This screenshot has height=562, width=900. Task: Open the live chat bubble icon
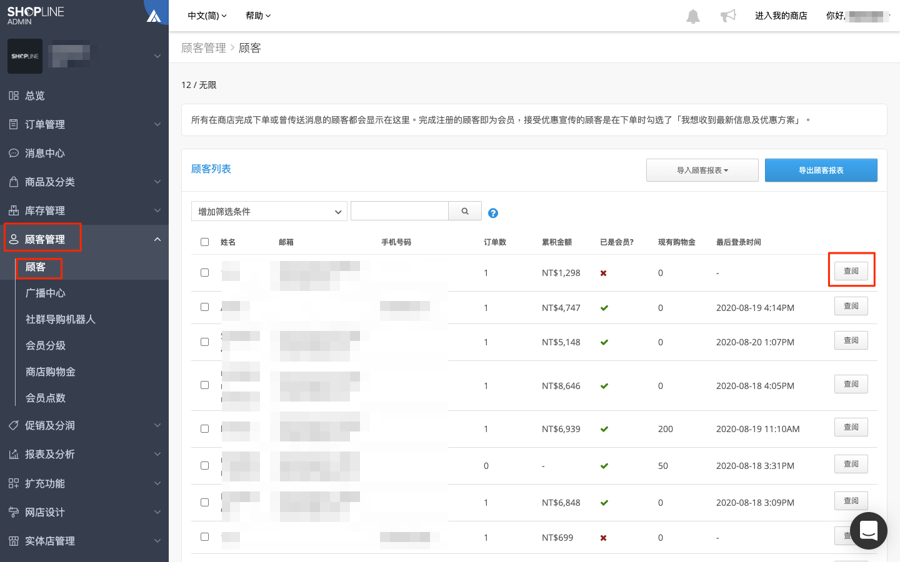[x=869, y=531]
